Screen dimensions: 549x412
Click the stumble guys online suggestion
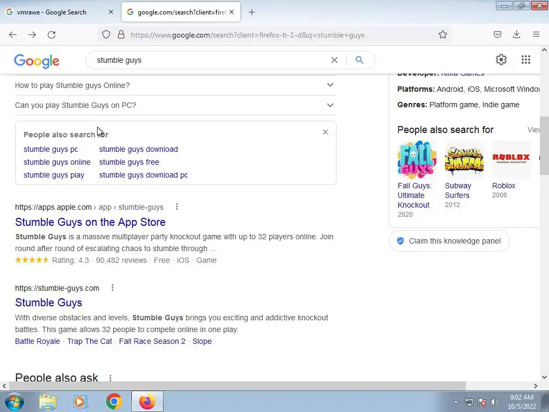(57, 162)
